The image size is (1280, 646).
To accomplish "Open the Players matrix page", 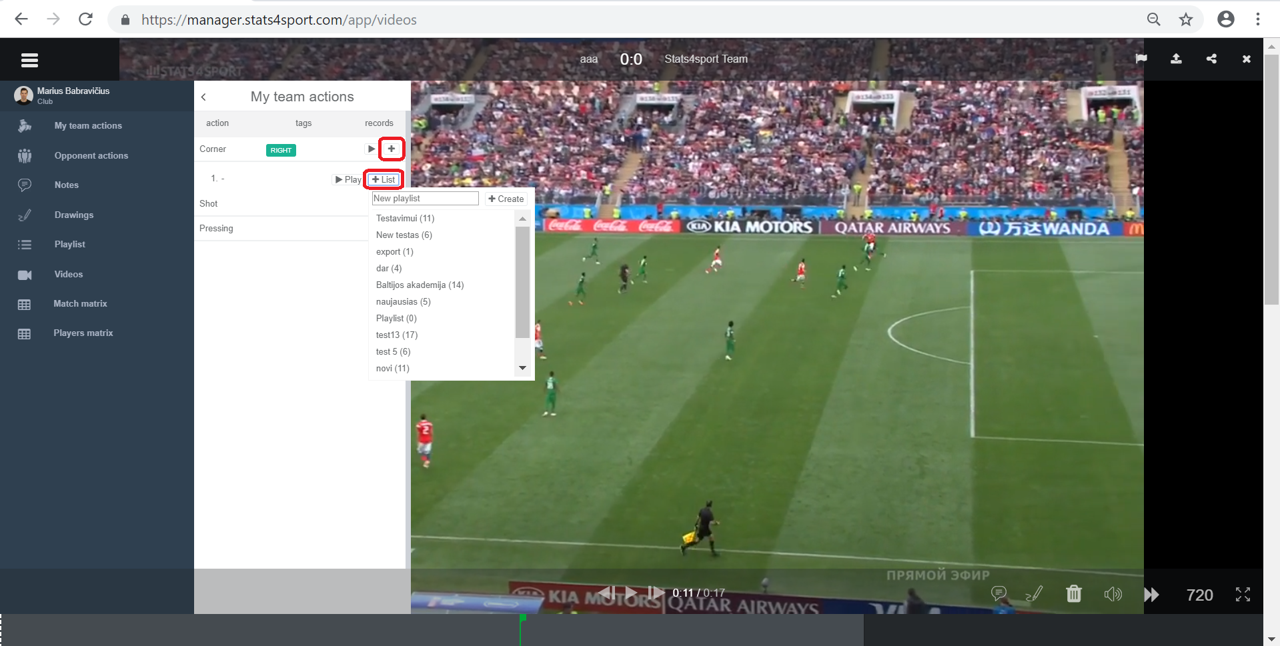I will point(83,333).
